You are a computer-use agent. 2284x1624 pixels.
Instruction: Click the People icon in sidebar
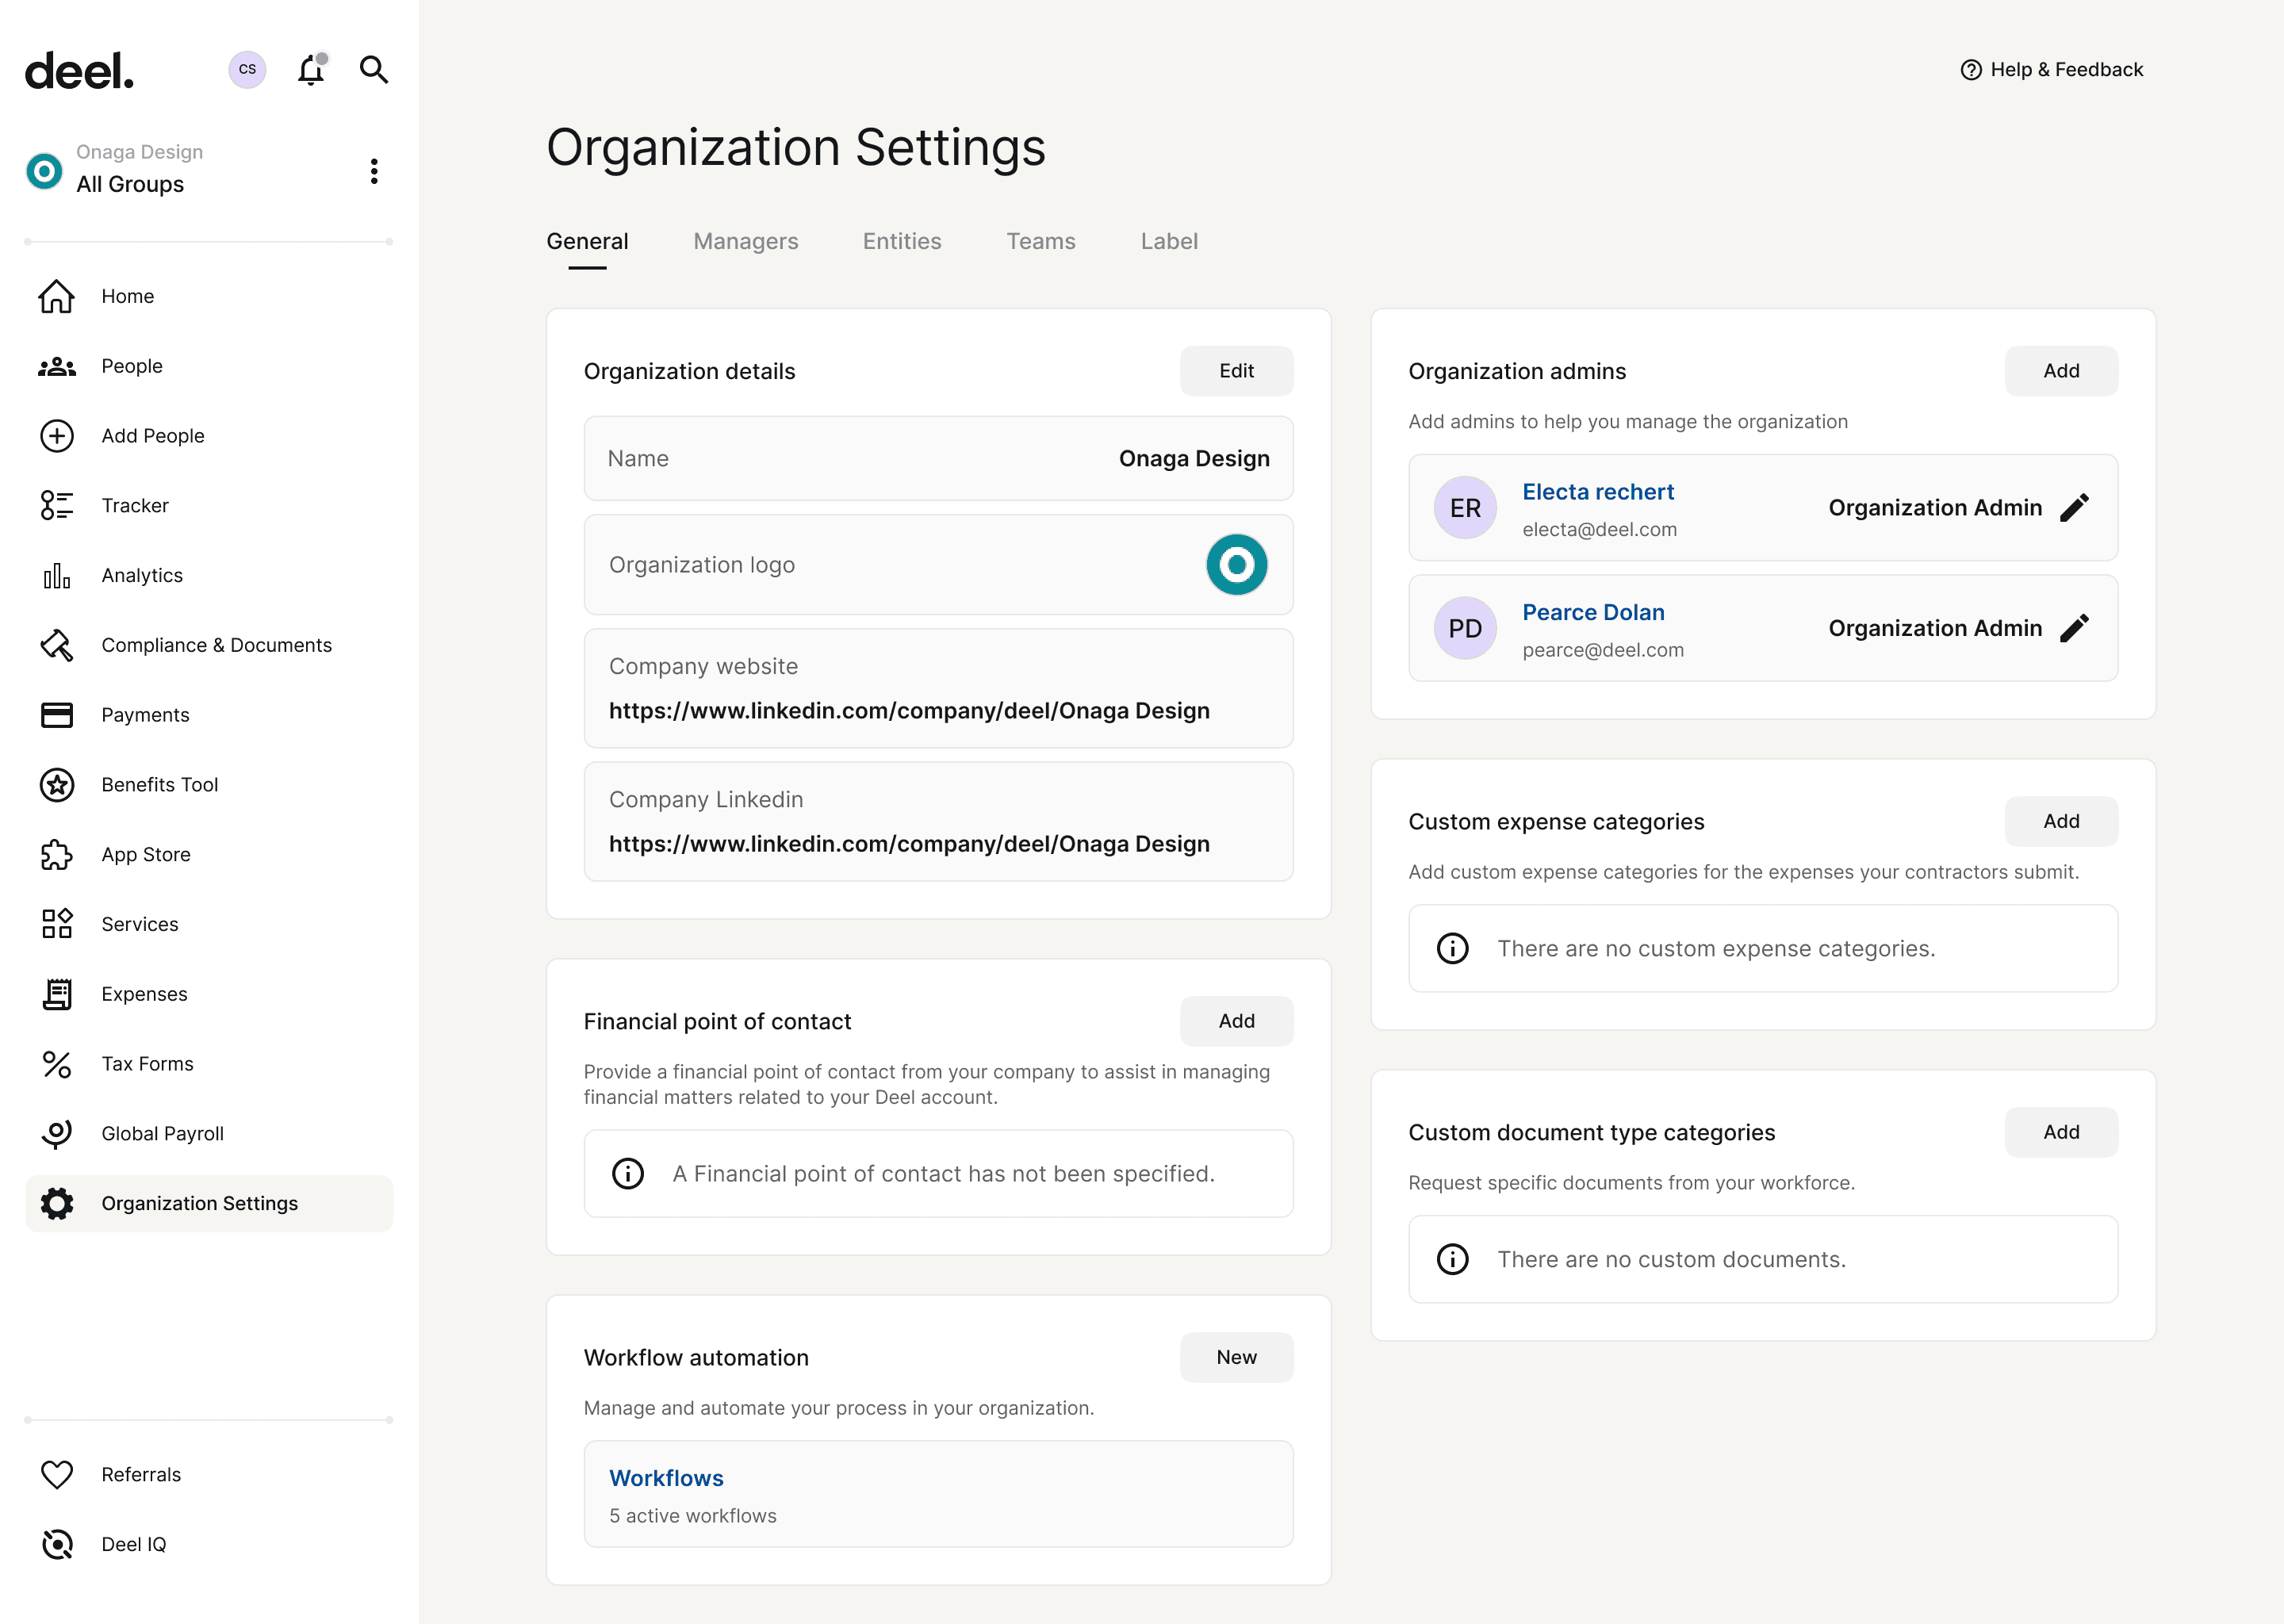pos(57,366)
